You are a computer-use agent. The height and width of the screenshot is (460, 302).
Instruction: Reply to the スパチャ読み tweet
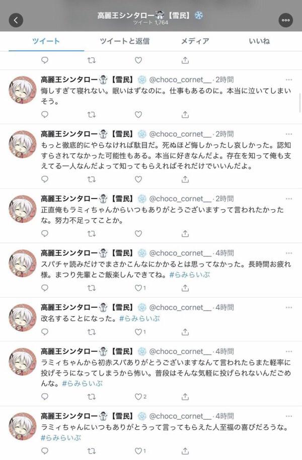pos(45,288)
